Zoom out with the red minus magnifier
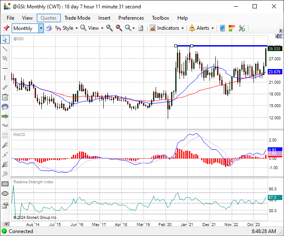 119,28
